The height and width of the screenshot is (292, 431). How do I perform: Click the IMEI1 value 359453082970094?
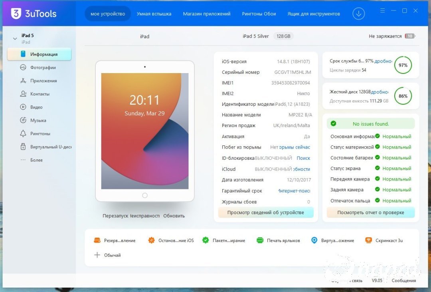point(291,83)
